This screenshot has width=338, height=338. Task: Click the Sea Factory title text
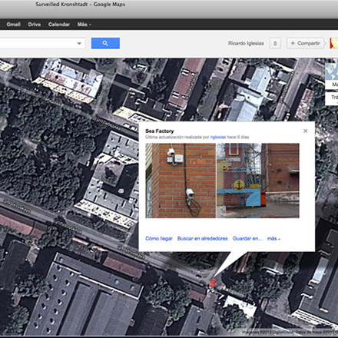pos(160,131)
